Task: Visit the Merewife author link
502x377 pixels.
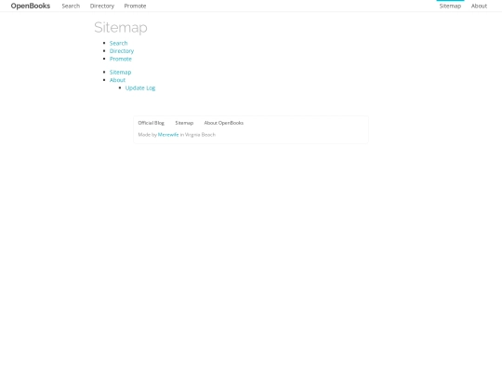Action: [168, 135]
